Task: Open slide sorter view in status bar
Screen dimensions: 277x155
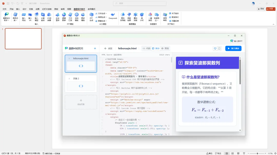Action: pos(232,153)
